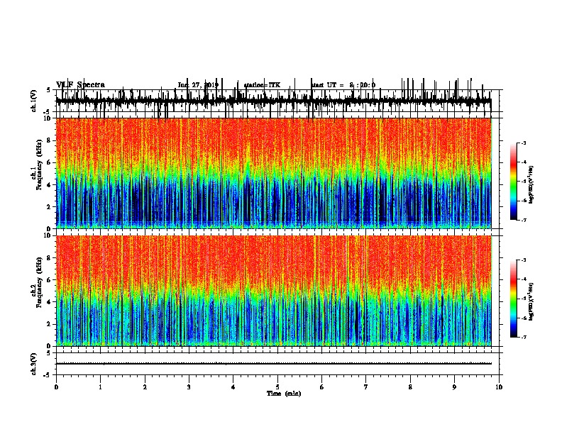Click the "station=ITK" header text
562x434 pixels.
(x=262, y=85)
